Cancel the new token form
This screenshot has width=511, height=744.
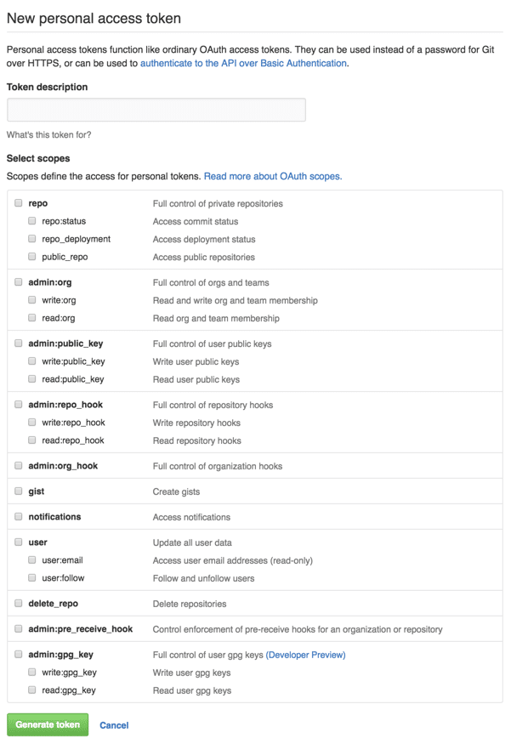(114, 725)
